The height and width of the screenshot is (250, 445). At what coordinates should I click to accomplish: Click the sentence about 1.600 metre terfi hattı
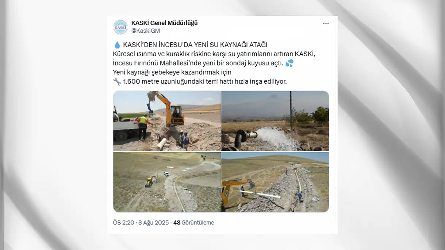pos(205,81)
